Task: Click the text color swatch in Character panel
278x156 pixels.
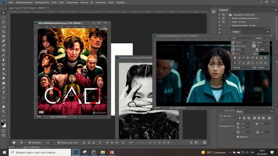Action: coord(264,54)
